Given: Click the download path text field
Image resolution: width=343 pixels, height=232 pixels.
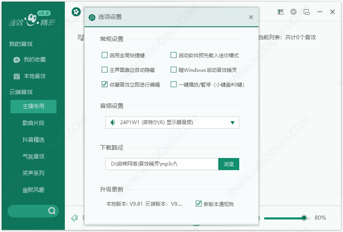Looking at the screenshot, I should tap(161, 164).
